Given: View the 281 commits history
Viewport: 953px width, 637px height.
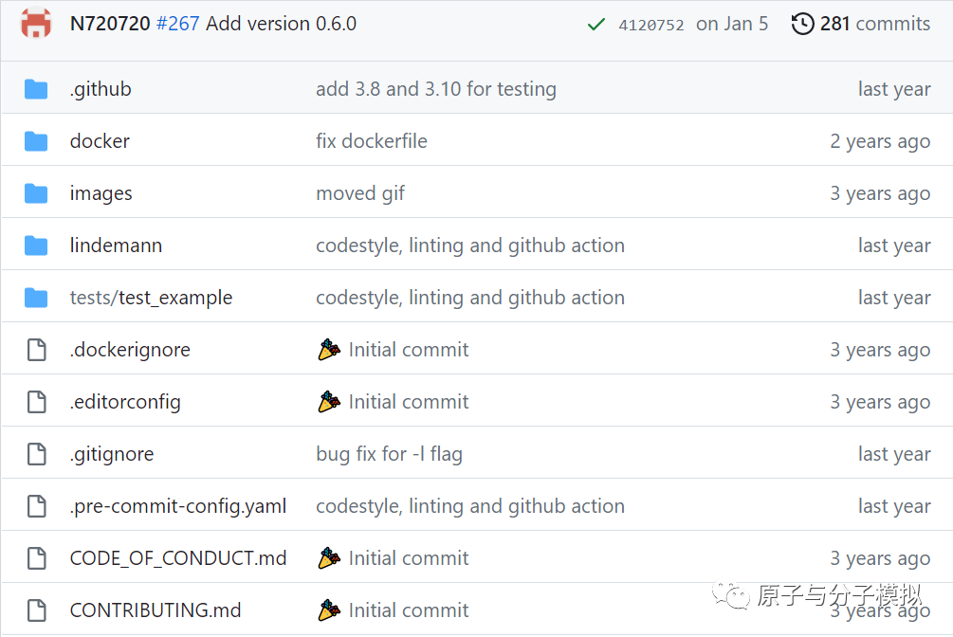Looking at the screenshot, I should click(873, 24).
